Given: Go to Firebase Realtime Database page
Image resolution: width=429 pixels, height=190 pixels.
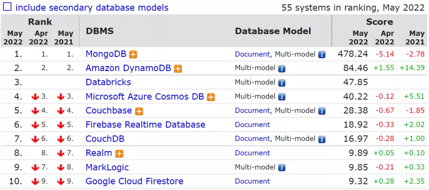Looking at the screenshot, I should coord(145,125).
